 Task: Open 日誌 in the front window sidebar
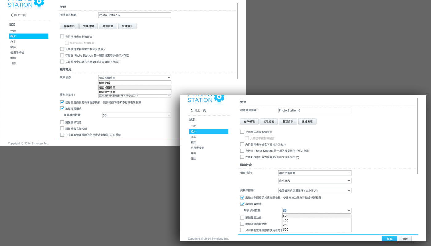coord(193,158)
